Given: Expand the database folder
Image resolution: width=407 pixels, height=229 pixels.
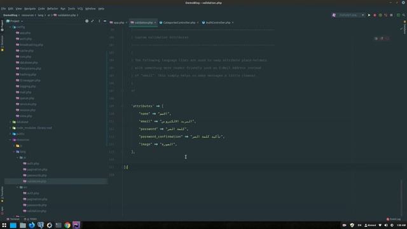Looking at the screenshot, I should pos(10,122).
